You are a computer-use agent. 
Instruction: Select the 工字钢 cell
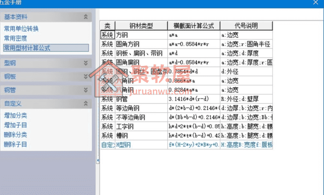141,127
